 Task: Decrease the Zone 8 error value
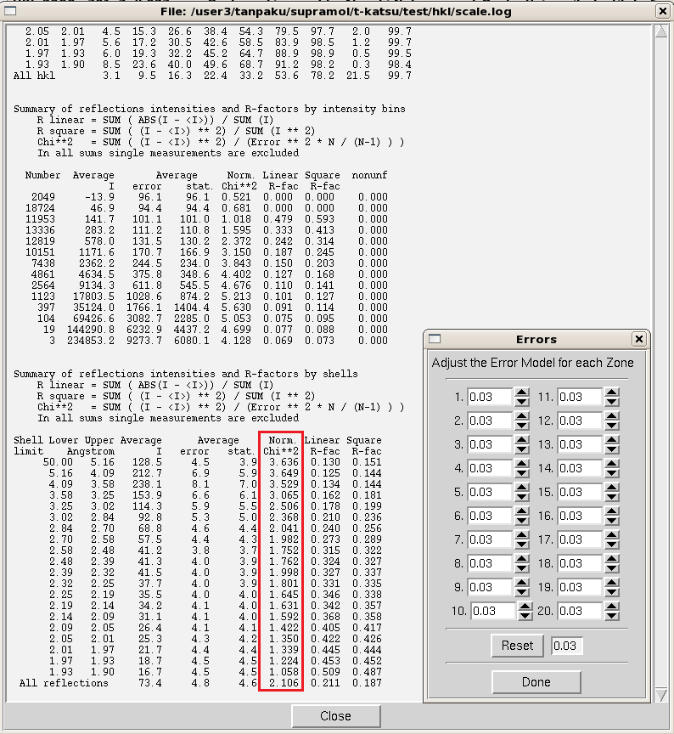point(522,567)
